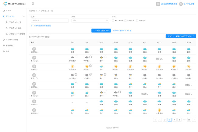Check the やや注意 checkbox
Viewport: 198px width, 132px height.
[126, 21]
